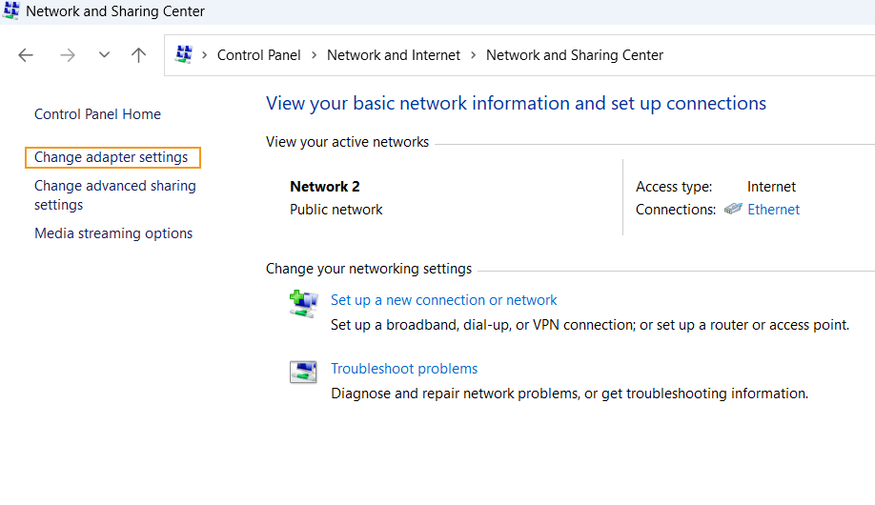
Task: Expand the chevron after Network and Internet breadcrumb
Action: tap(474, 55)
